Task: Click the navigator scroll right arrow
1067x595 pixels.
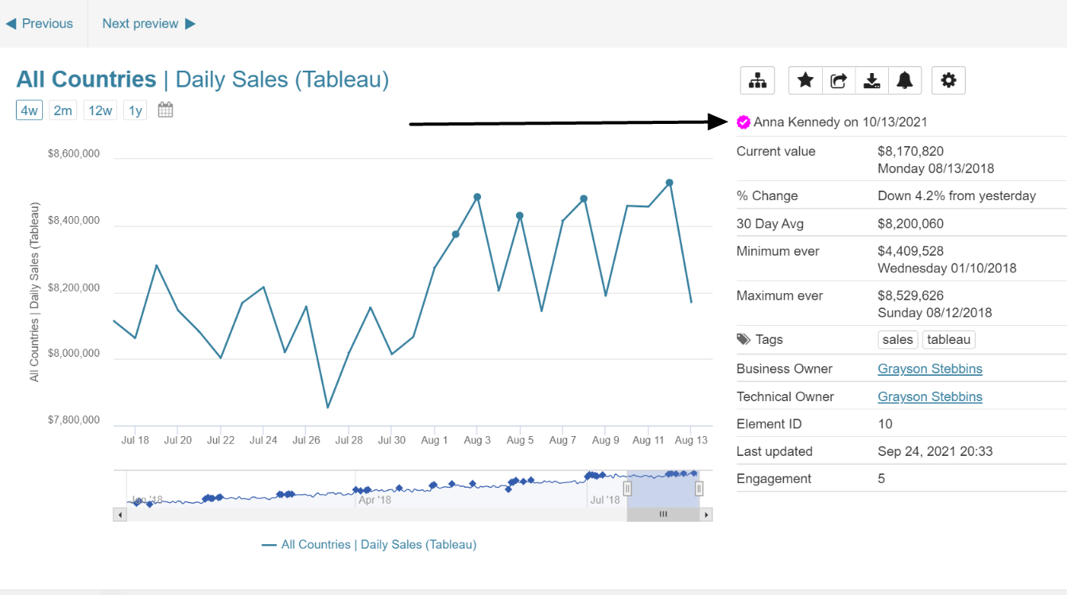Action: click(x=706, y=515)
